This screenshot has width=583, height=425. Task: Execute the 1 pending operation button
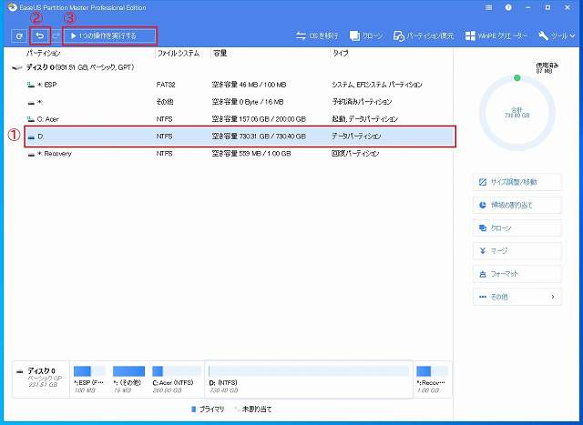[x=109, y=36]
